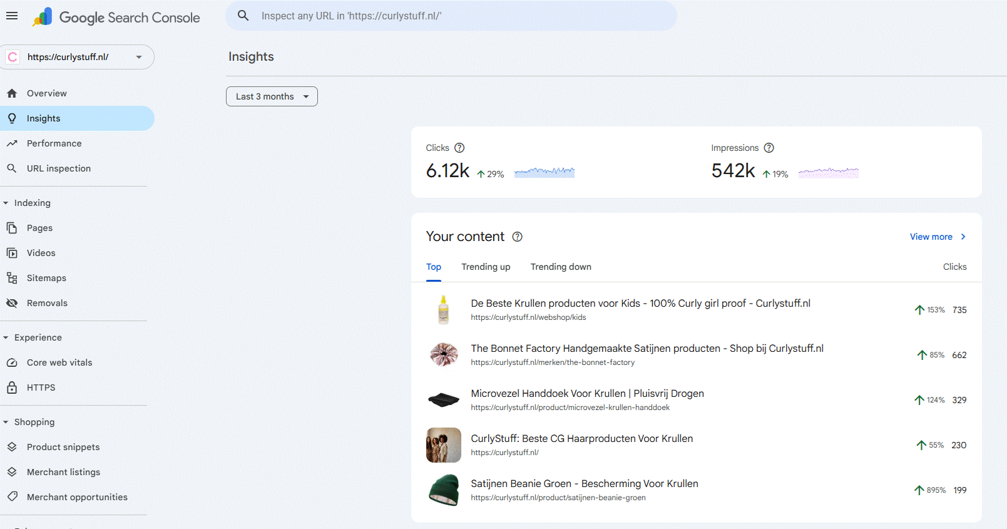Click the Overview home icon
The height and width of the screenshot is (529, 1007).
[x=12, y=93]
